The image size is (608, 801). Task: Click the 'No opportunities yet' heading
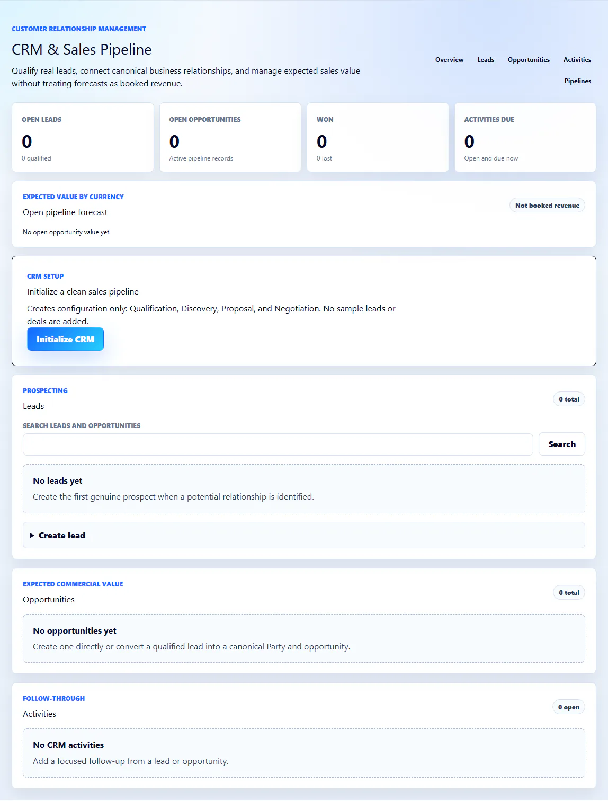coord(75,631)
